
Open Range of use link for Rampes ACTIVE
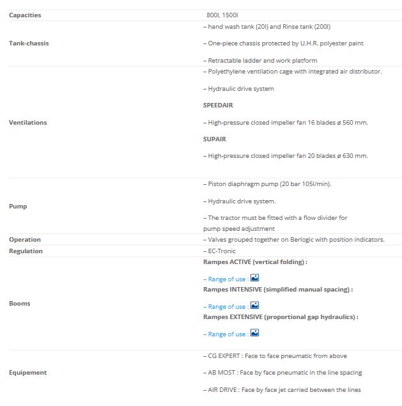[226, 279]
